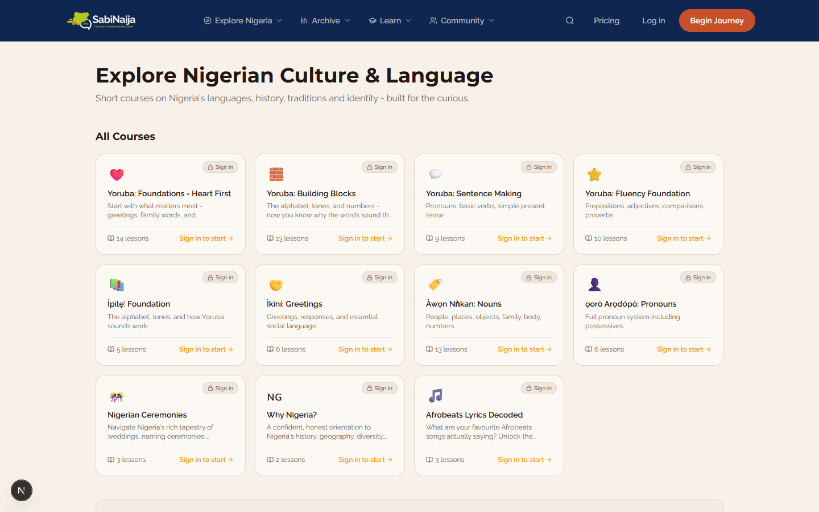Screen dimensions: 819x512
Task: Click the tag icon on Àwọn Nǹkan Nouns
Action: [x=436, y=284]
